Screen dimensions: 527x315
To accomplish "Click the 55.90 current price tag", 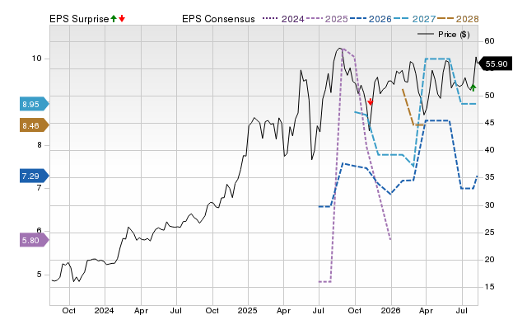I will pyautogui.click(x=495, y=64).
